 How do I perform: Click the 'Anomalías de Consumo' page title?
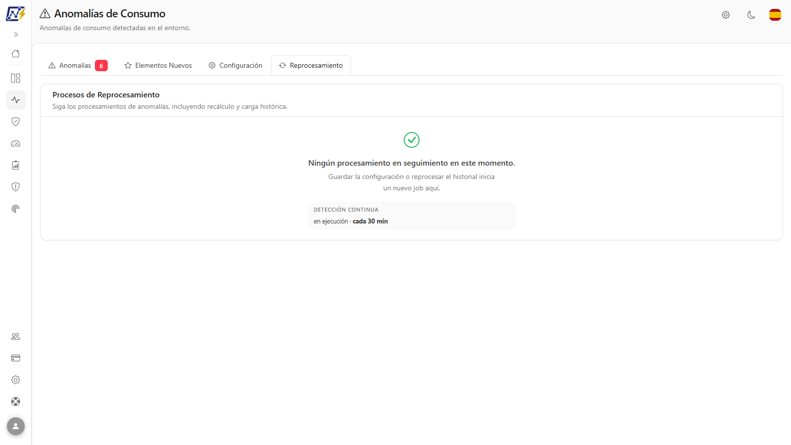110,14
